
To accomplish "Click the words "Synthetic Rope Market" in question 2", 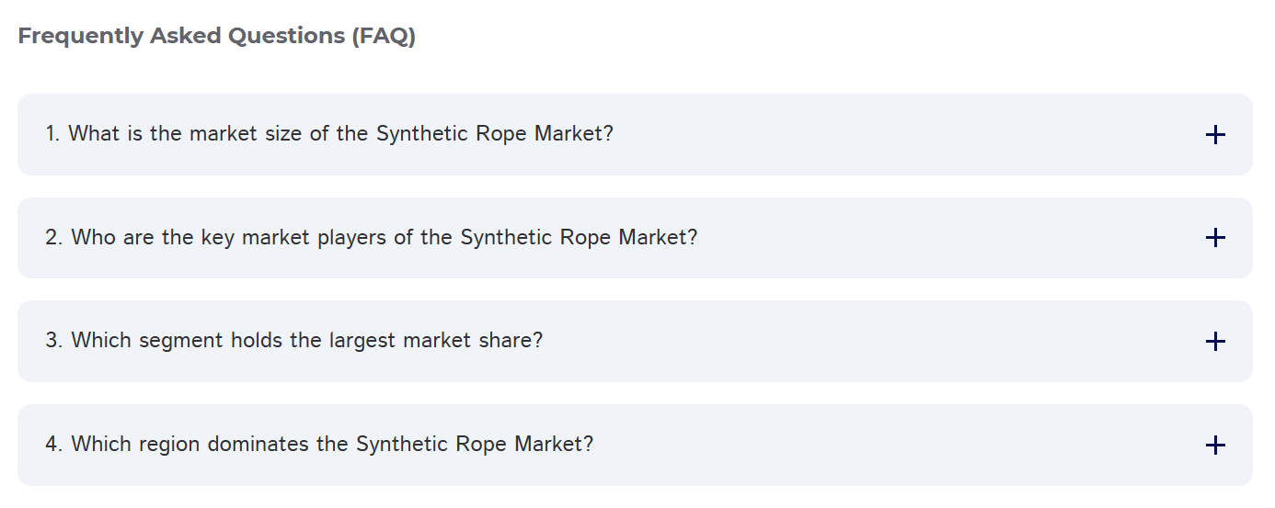I will (578, 238).
